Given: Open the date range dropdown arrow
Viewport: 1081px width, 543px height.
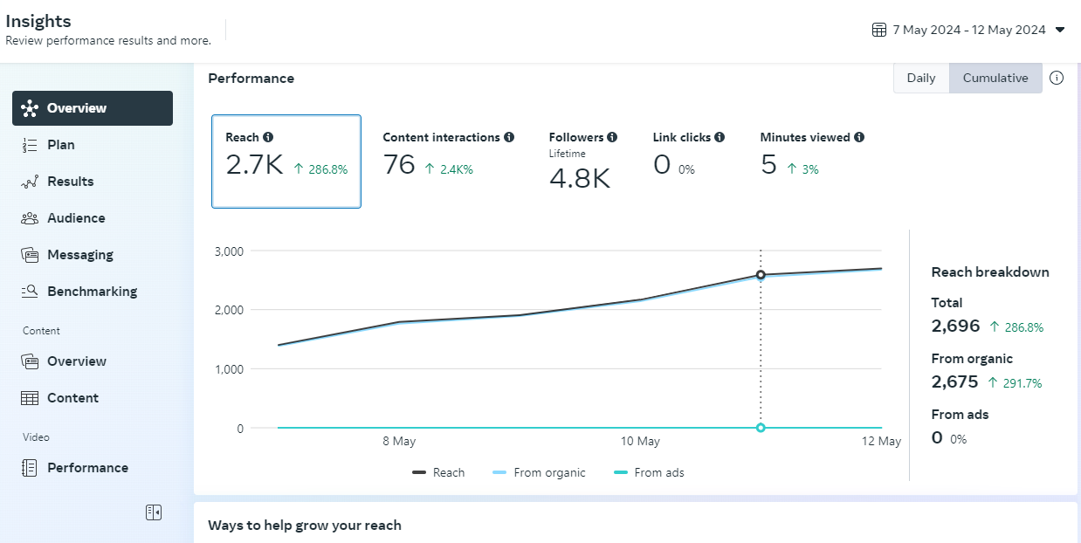Looking at the screenshot, I should (1060, 30).
